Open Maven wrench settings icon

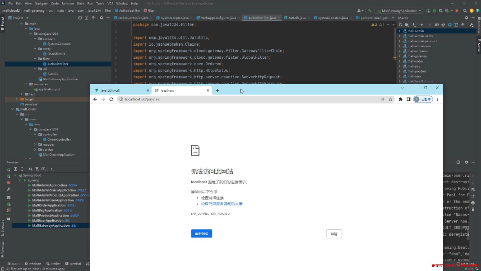[471, 25]
